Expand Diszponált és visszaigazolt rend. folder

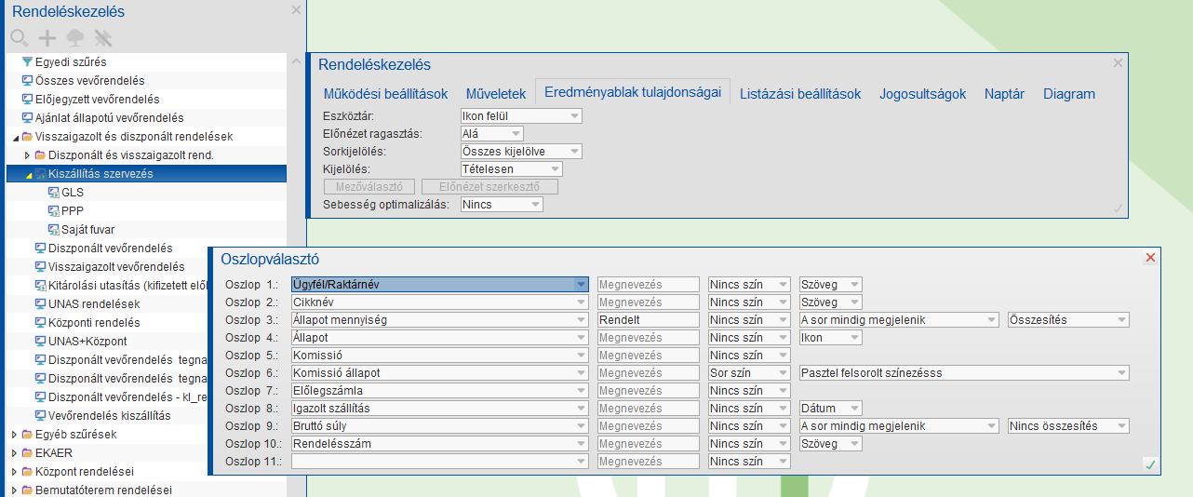pyautogui.click(x=27, y=155)
